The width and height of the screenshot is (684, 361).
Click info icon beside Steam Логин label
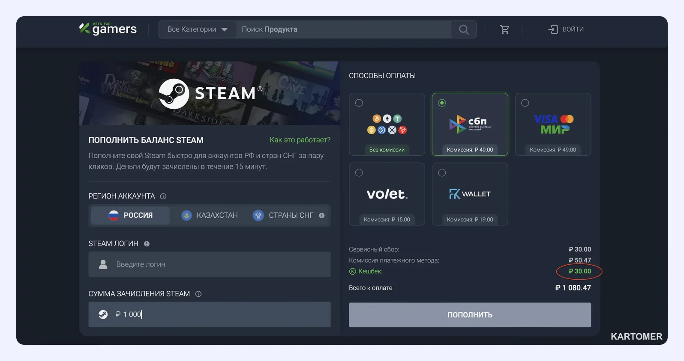[147, 244]
